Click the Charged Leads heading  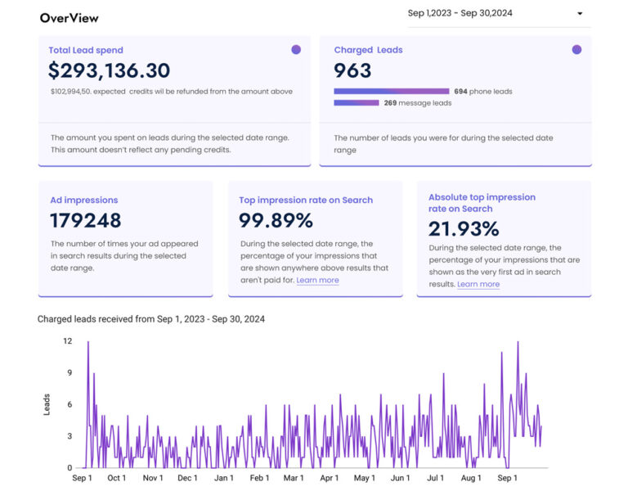pos(368,50)
